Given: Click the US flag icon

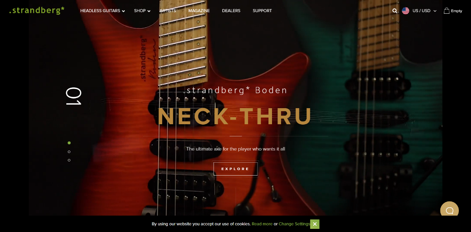Looking at the screenshot, I should coord(405,11).
